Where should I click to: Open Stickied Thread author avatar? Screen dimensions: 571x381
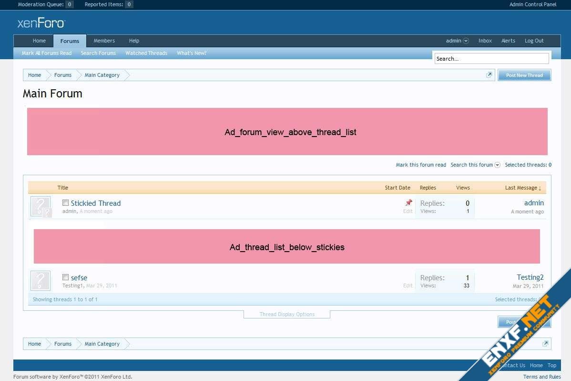(41, 207)
